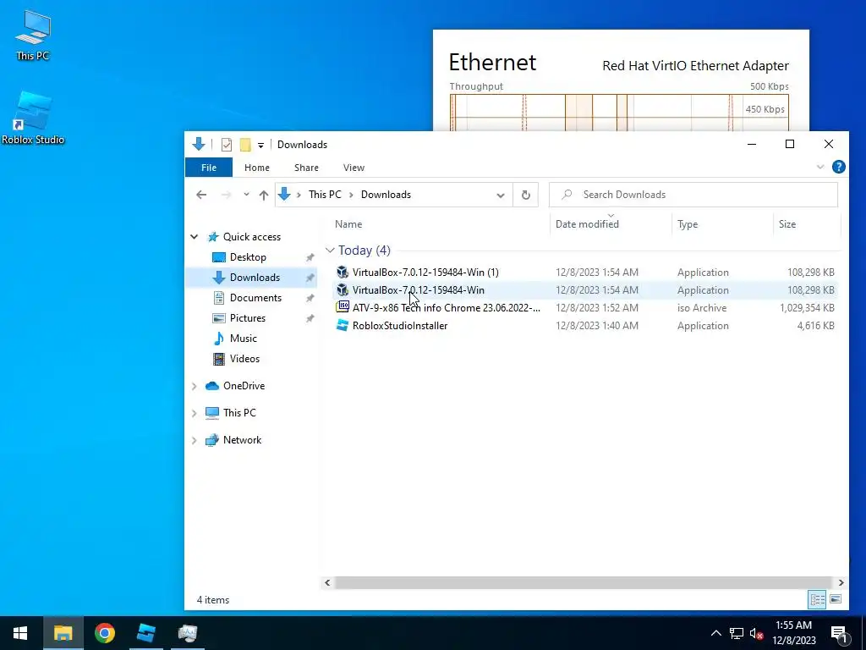Select VirtualBox-7.0.12-159484-Win file without (1)

(418, 290)
